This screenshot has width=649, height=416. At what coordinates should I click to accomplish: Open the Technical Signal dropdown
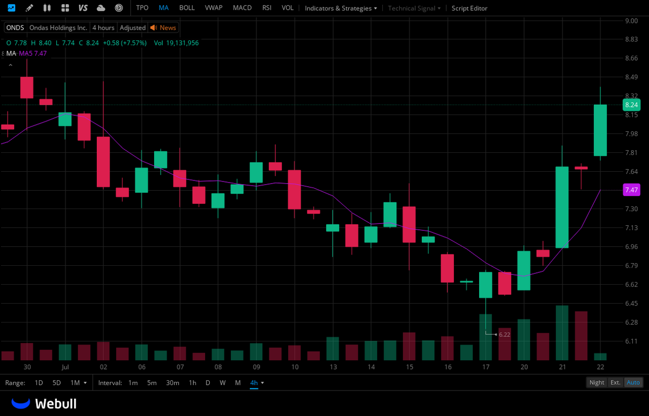(x=415, y=8)
